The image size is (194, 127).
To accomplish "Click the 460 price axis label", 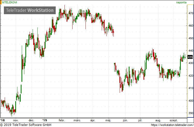I will click(x=191, y=26).
